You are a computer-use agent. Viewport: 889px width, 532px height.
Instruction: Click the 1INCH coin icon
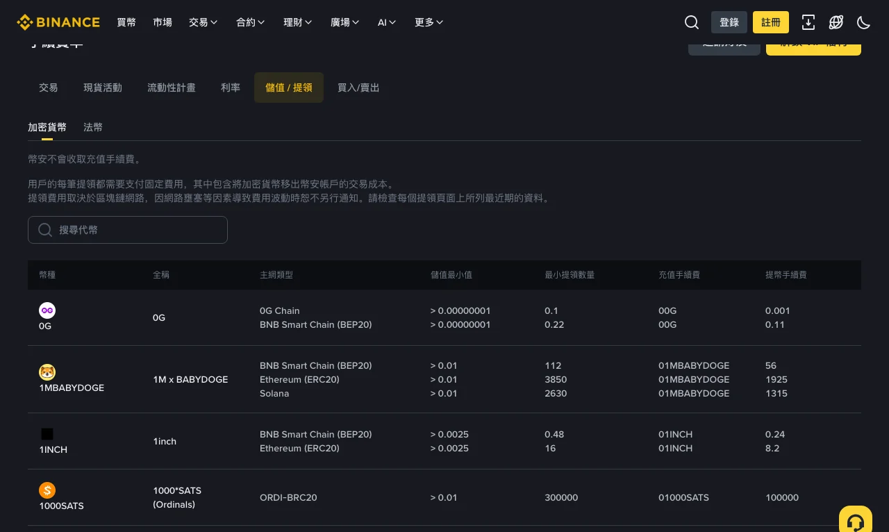[47, 434]
